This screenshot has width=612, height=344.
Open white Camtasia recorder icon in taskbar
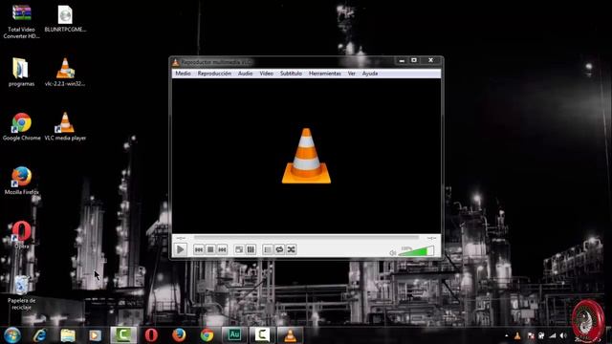262,335
